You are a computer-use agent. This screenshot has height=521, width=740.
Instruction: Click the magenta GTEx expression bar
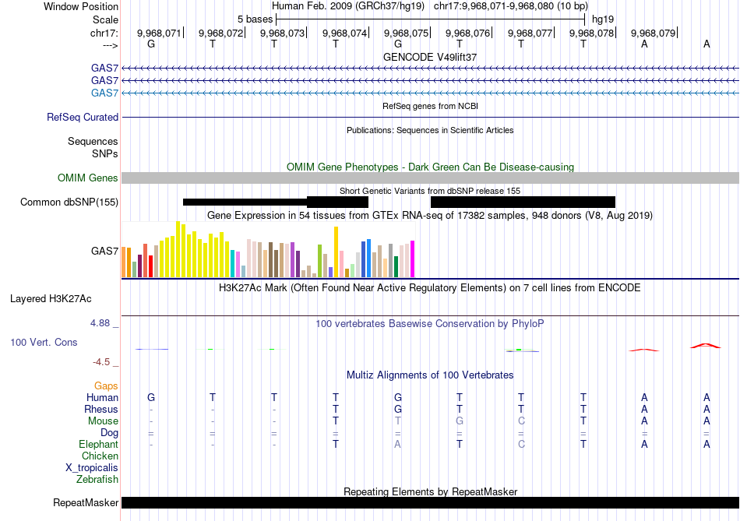coord(413,259)
